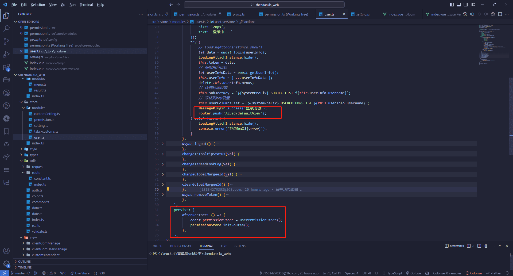
Task: Close the user.ts editor tab
Action: [x=344, y=14]
